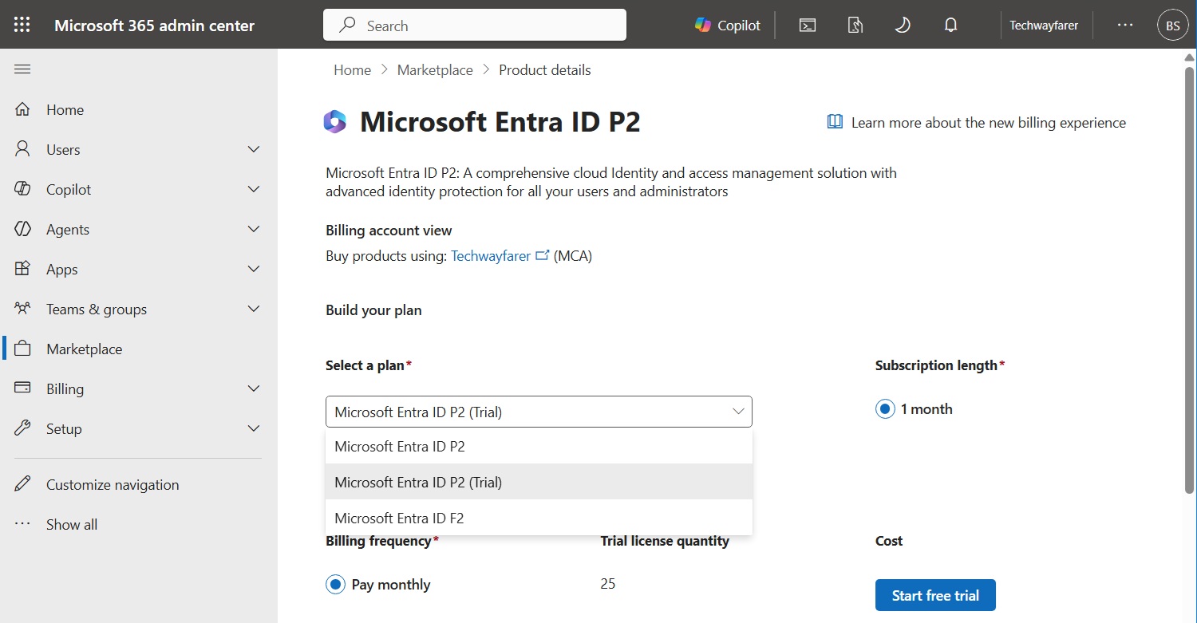Image resolution: width=1197 pixels, height=623 pixels.
Task: Select the Pay monthly radio button
Action: (x=335, y=585)
